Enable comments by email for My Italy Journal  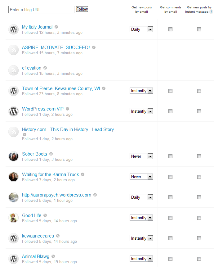tap(170, 29)
